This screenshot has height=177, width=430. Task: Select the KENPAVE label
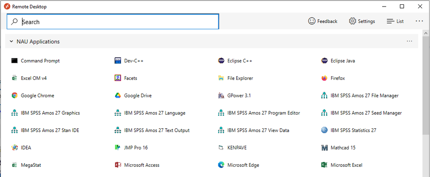237,148
